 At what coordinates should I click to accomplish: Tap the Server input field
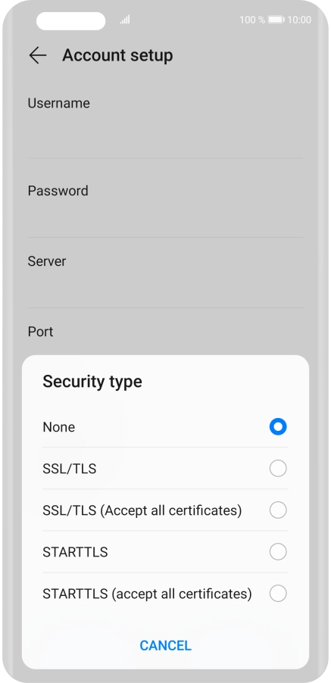tap(165, 288)
